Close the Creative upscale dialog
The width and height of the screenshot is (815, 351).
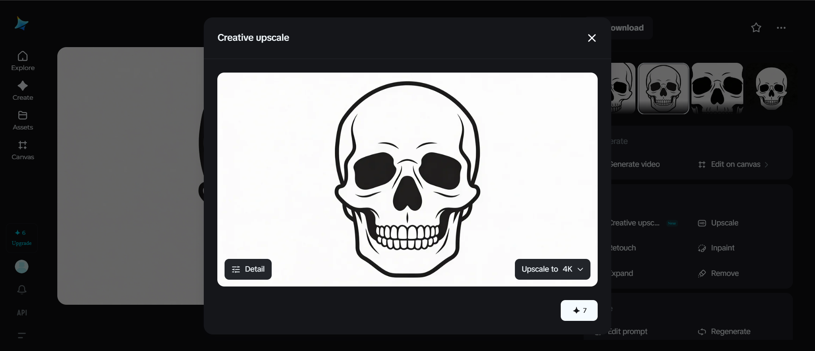(592, 38)
